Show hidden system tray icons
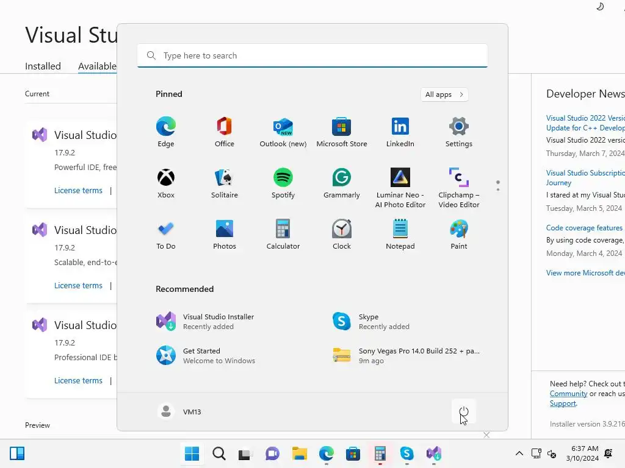 point(519,453)
